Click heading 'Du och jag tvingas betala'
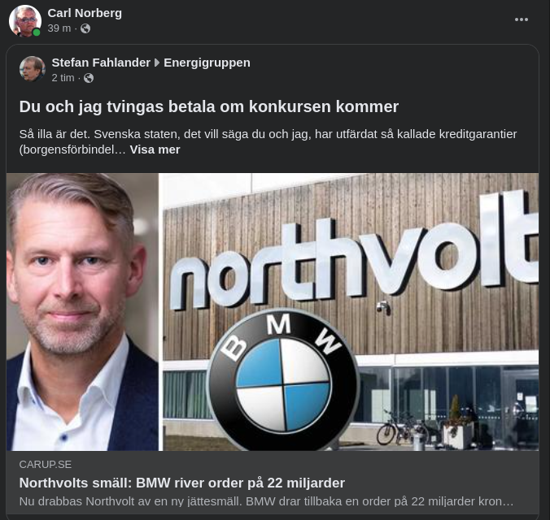Viewport: 550px width, 520px height. [x=209, y=106]
